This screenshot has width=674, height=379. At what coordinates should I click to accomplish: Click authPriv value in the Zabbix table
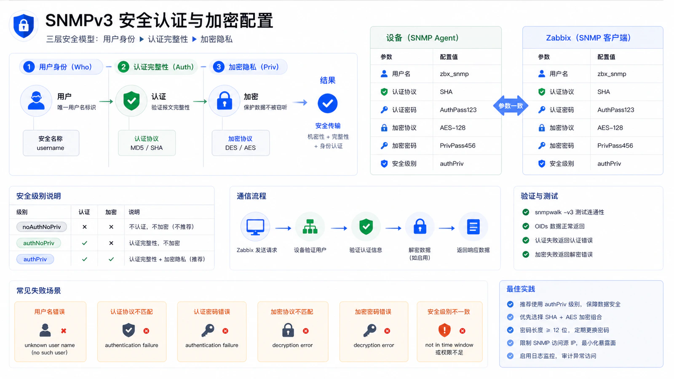609,164
